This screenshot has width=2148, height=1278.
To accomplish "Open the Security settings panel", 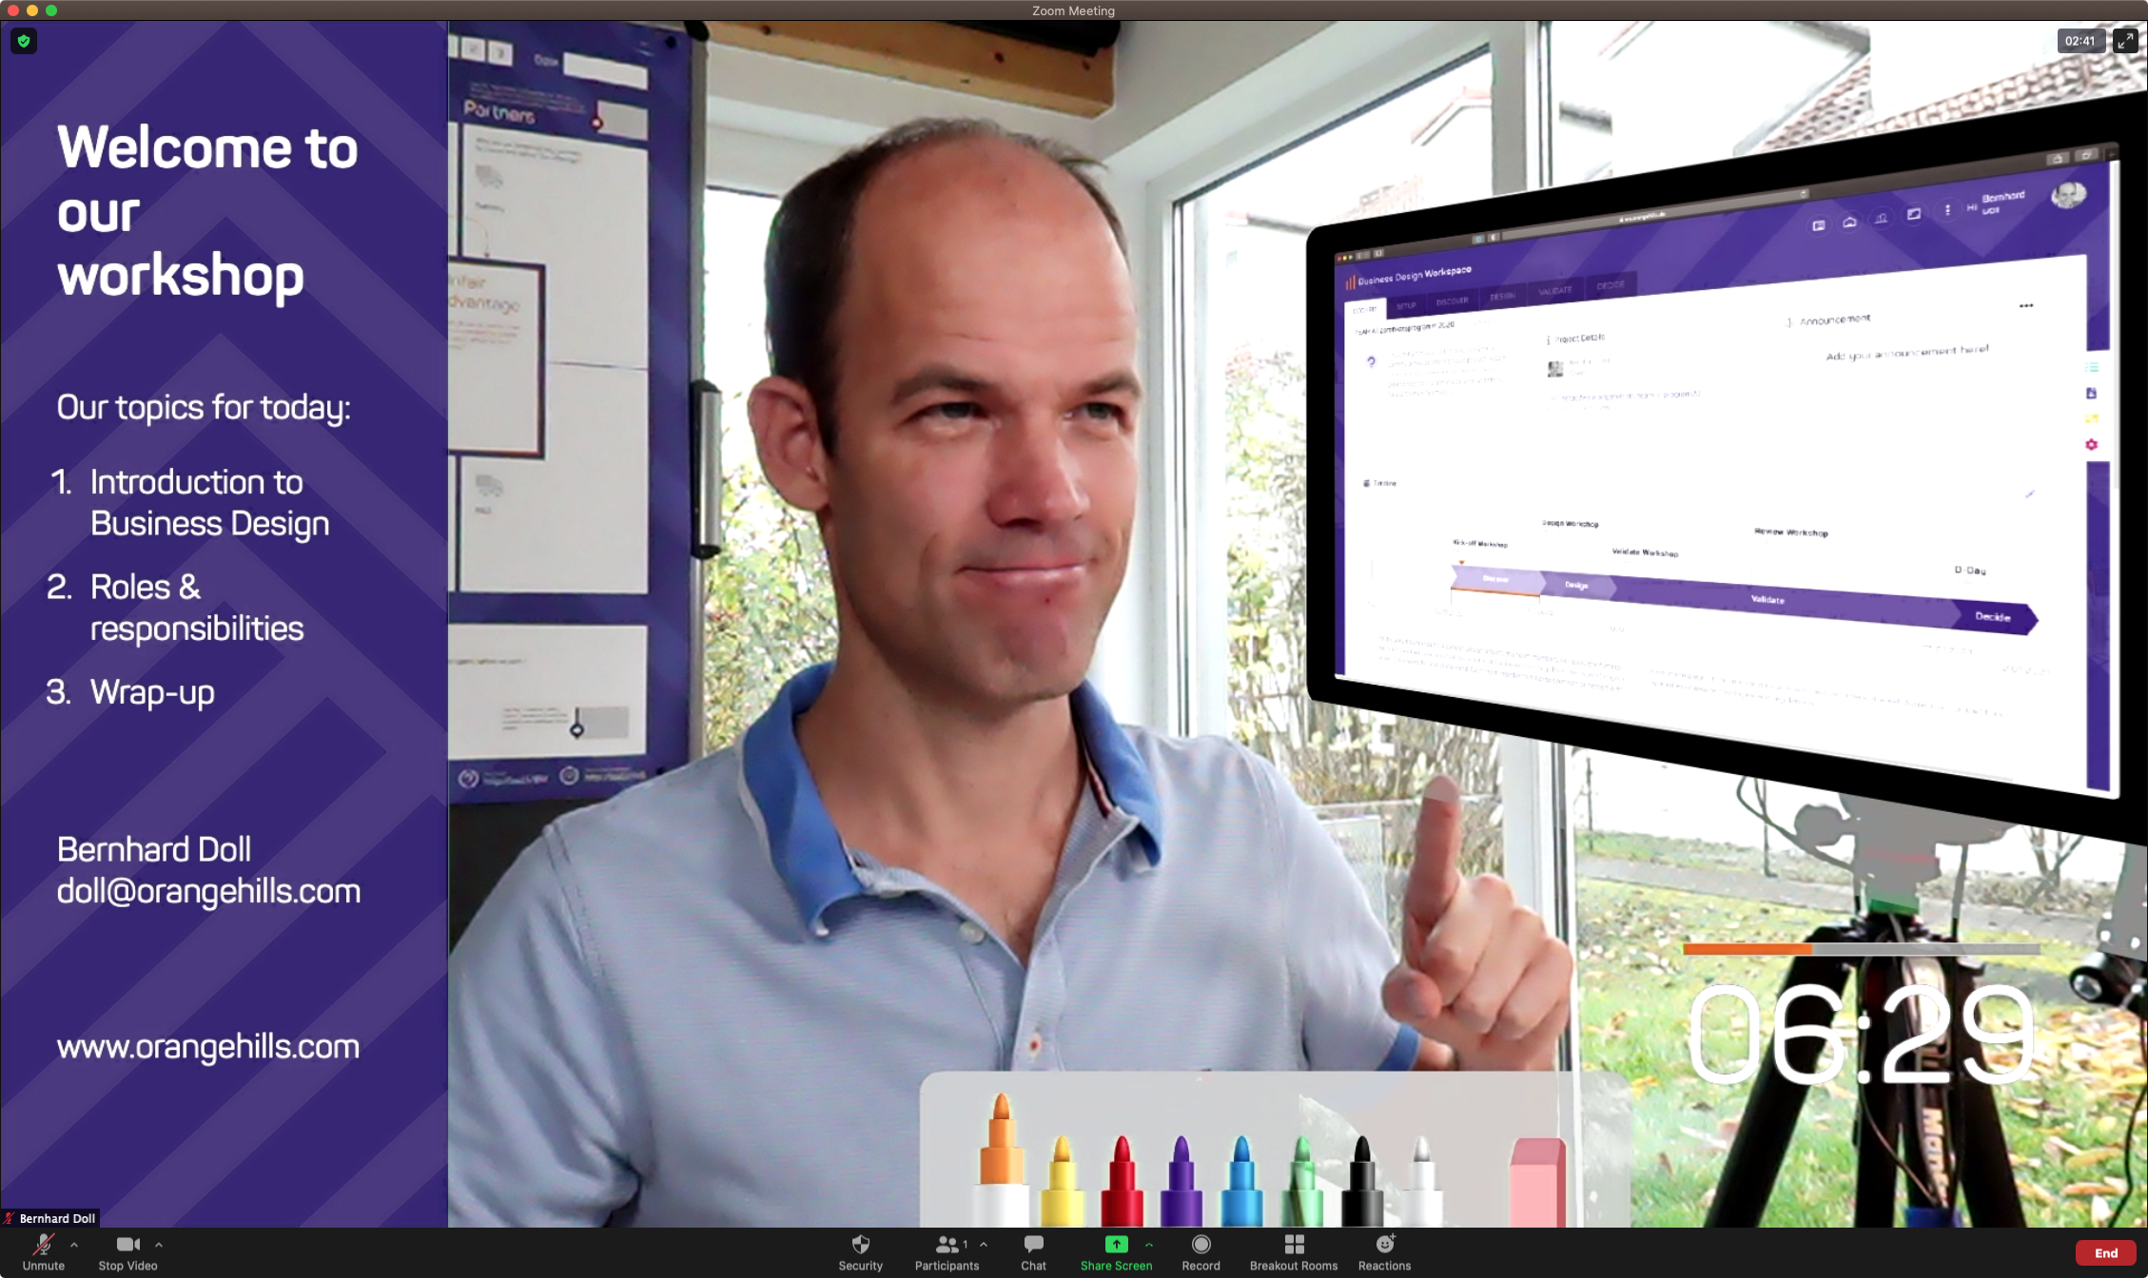I will 860,1249.
